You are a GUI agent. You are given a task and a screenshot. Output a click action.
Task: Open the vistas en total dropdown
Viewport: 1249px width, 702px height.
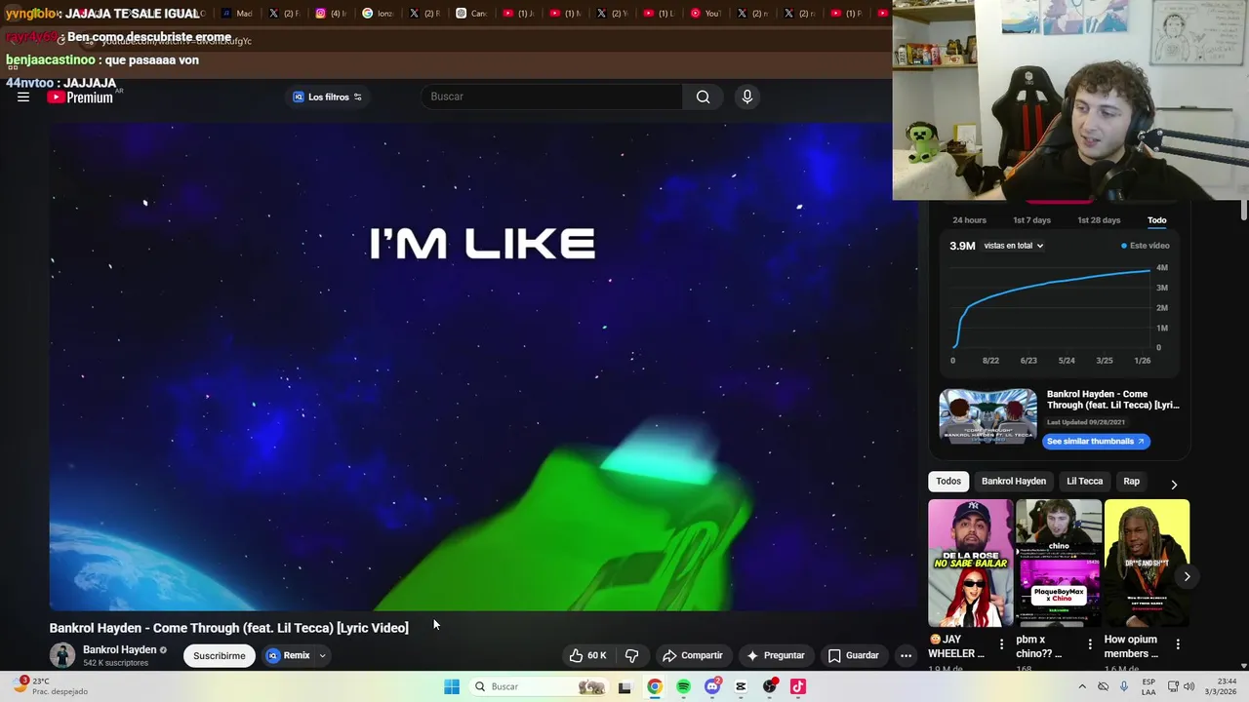tap(1014, 246)
